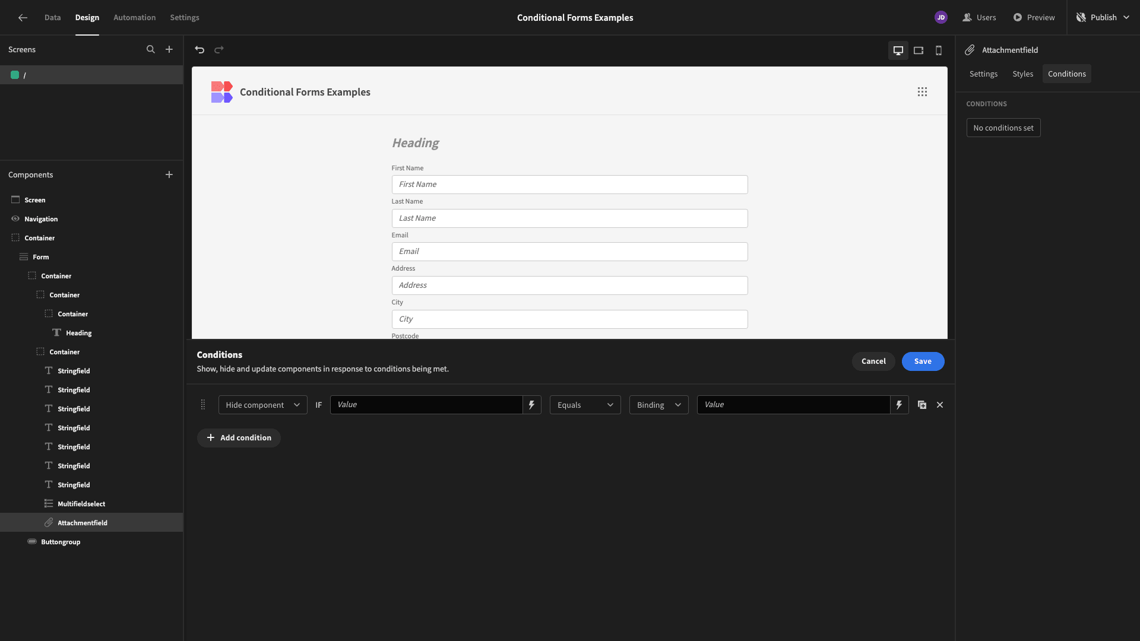Save the conditions
The image size is (1140, 641).
pyautogui.click(x=923, y=361)
